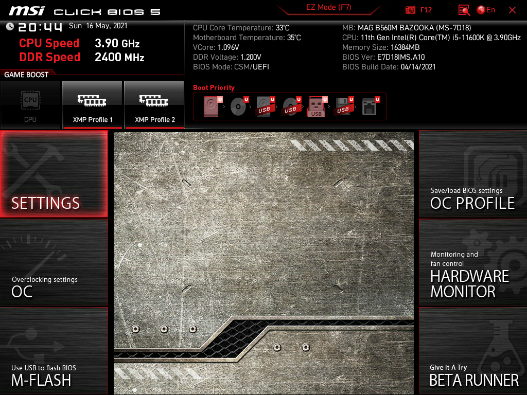Open M-FLASH to flash BIOS
Image resolution: width=527 pixels, height=395 pixels.
pos(54,351)
